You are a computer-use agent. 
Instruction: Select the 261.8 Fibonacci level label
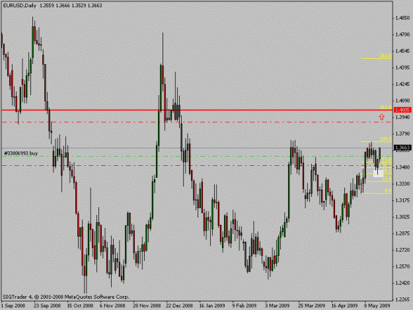coord(386,56)
